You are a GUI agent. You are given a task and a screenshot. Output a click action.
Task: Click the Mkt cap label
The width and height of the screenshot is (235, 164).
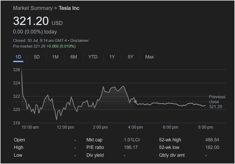click(x=94, y=140)
